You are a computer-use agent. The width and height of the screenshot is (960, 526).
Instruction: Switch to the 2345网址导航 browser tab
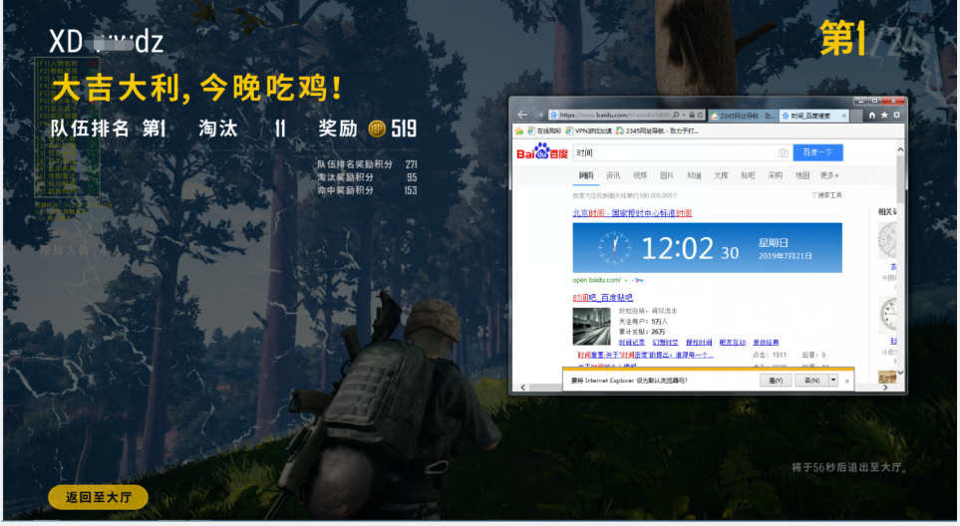coord(743,116)
